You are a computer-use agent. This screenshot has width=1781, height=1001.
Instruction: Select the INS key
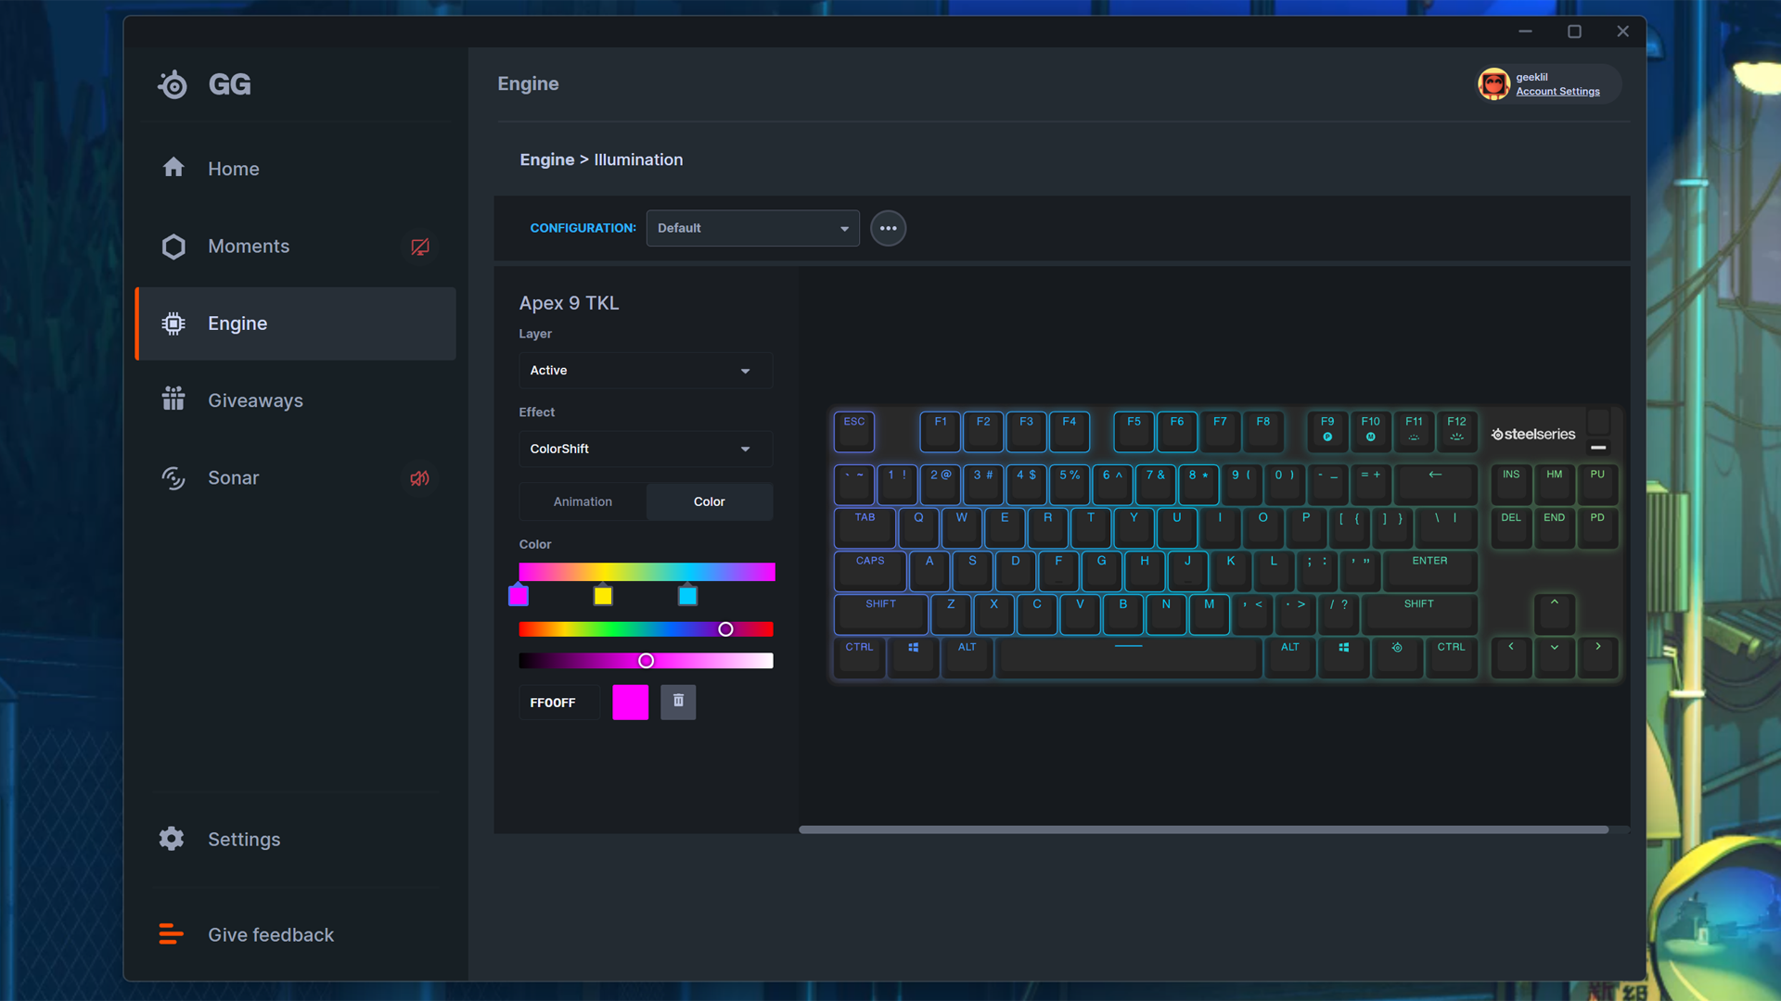(x=1511, y=484)
